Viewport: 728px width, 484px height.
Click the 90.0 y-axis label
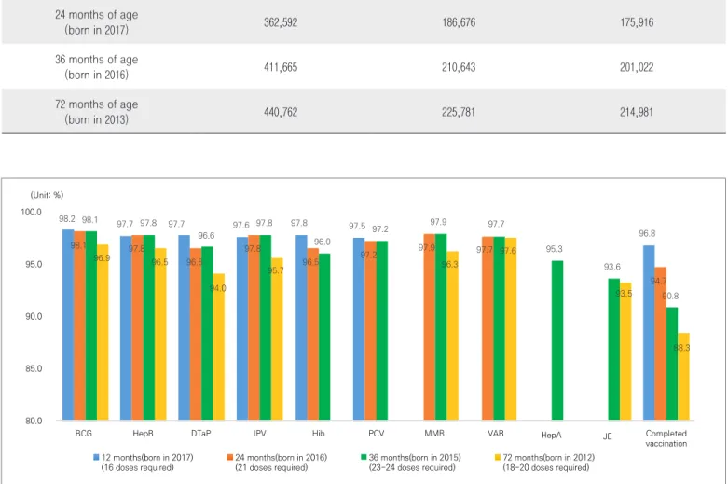point(34,316)
